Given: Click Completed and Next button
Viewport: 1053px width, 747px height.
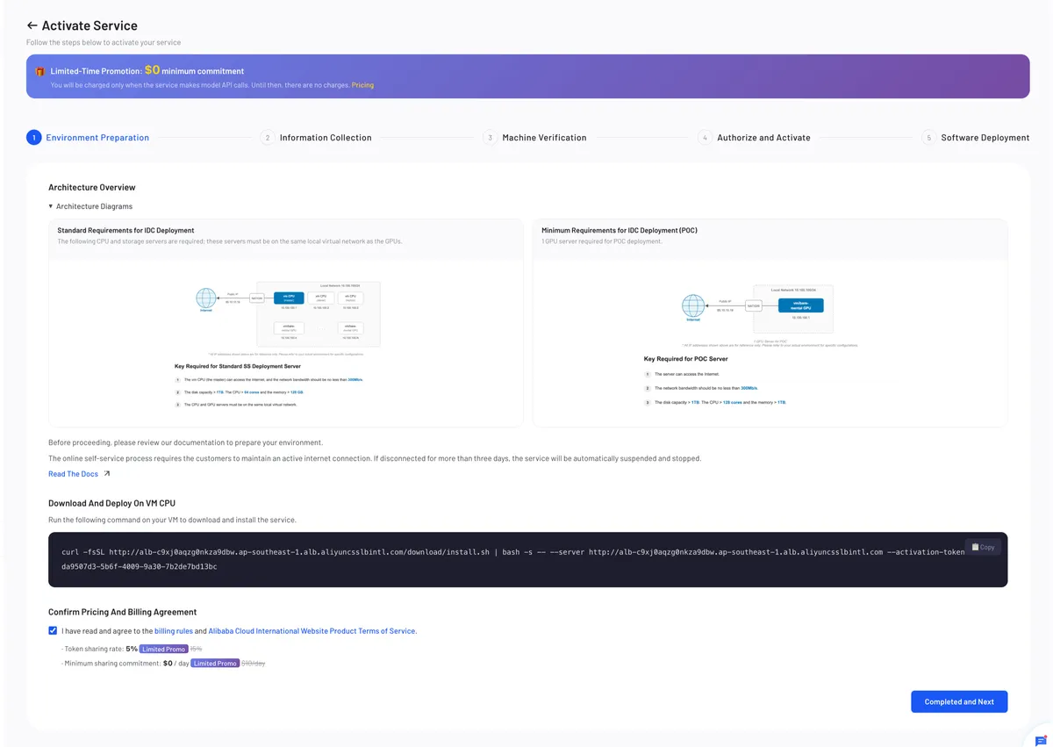Looking at the screenshot, I should [959, 701].
